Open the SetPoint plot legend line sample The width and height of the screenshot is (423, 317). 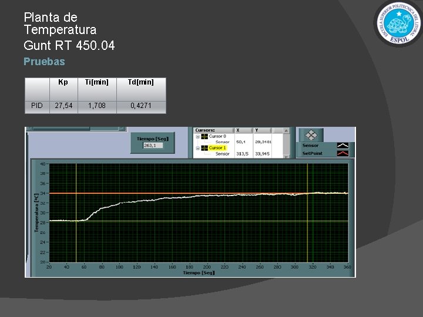click(343, 153)
